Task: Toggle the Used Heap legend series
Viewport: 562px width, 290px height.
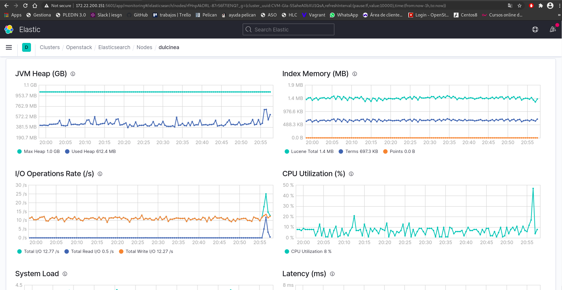Action: click(x=90, y=151)
